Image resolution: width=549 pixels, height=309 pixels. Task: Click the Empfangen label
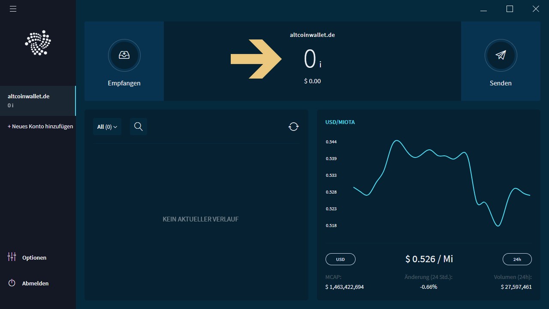(x=124, y=83)
